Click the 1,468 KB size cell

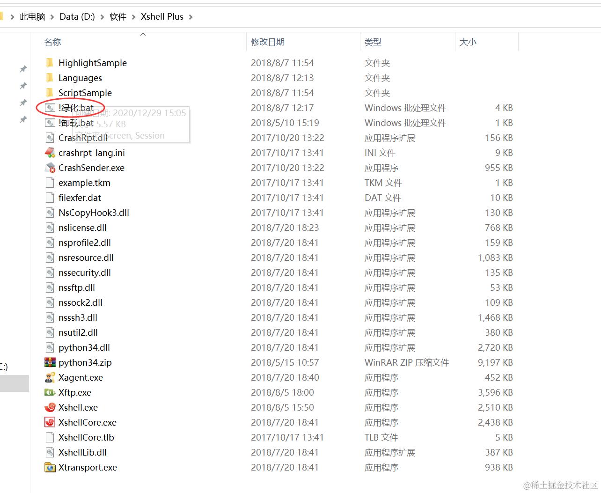tap(495, 317)
